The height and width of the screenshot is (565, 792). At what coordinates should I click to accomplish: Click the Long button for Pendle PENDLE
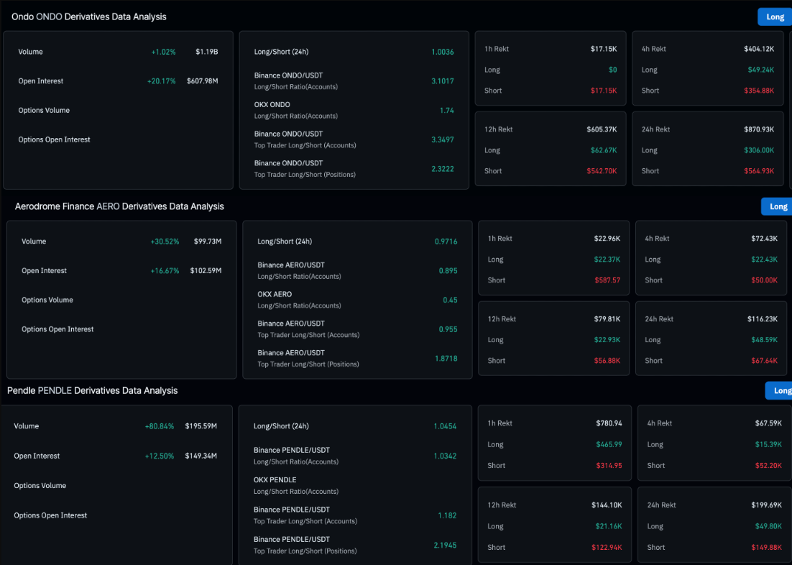pos(780,390)
